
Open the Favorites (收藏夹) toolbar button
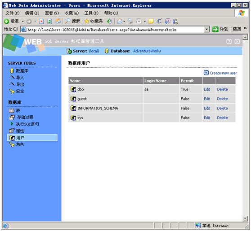[93, 21]
